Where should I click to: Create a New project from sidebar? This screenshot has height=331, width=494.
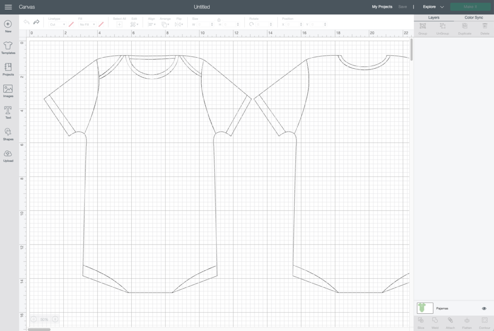coord(8,27)
